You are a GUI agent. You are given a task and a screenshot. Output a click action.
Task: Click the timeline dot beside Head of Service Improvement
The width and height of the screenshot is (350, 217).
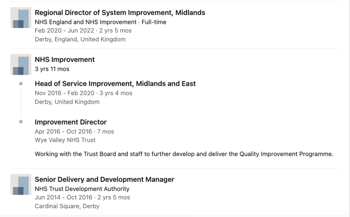(21, 84)
